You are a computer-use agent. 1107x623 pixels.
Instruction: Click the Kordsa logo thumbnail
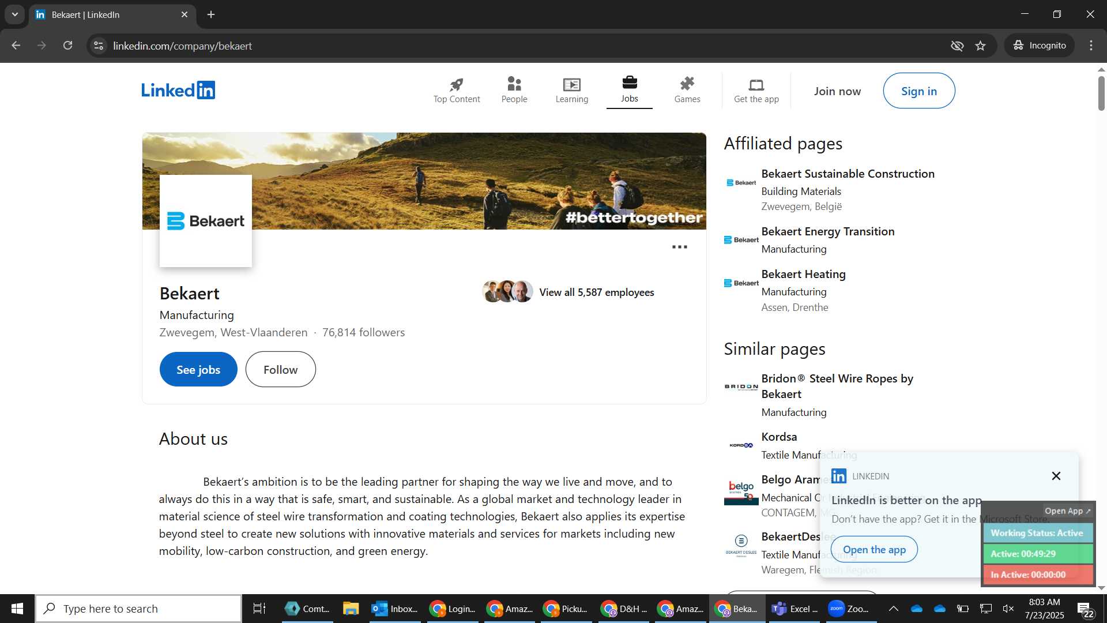coord(741,445)
